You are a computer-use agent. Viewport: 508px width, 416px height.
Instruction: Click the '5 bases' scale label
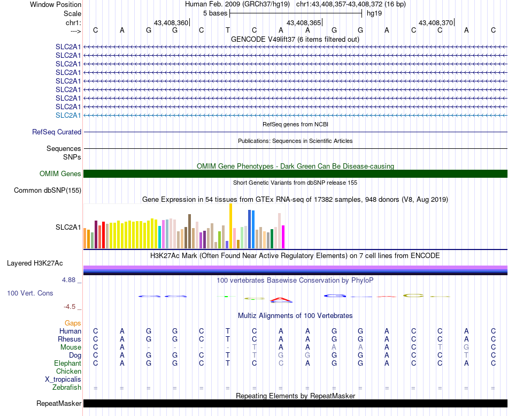[215, 13]
